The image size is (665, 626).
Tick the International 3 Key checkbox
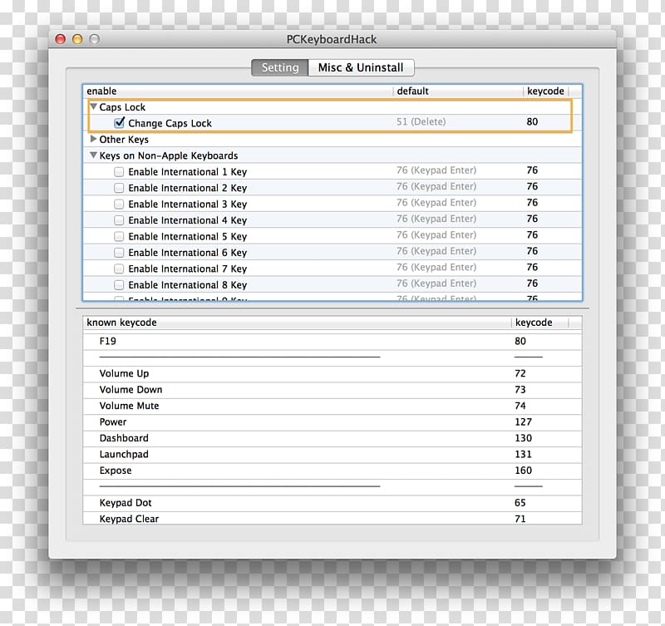pos(119,204)
